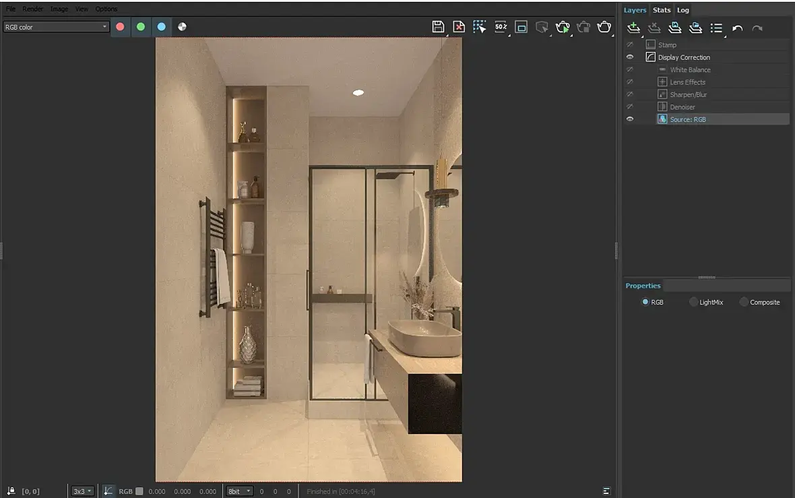
Task: Click the Render last teapot icon
Action: 604,27
